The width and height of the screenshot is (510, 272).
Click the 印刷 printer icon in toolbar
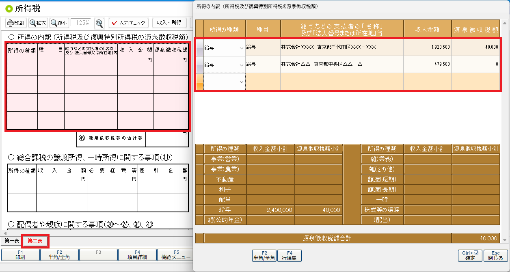16,23
